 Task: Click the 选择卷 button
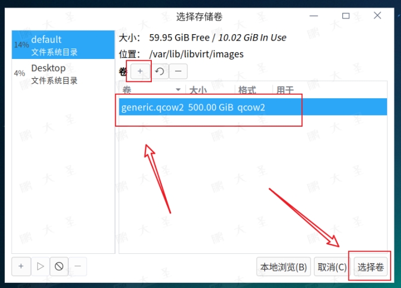tap(370, 267)
